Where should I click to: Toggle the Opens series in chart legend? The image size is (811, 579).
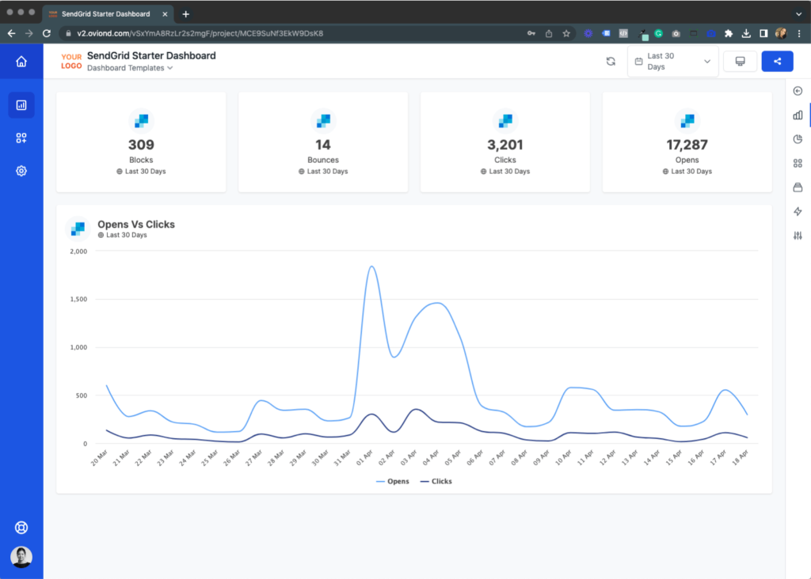pyautogui.click(x=393, y=482)
